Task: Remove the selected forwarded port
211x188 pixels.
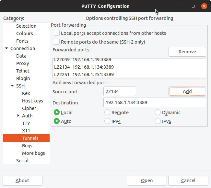Action: click(187, 52)
